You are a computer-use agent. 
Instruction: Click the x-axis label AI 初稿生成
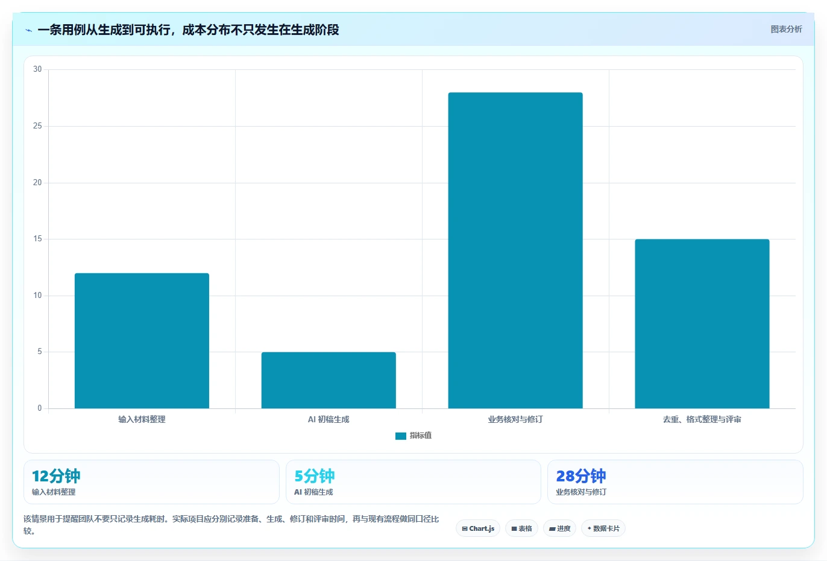coord(329,419)
